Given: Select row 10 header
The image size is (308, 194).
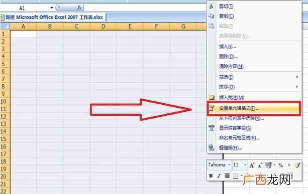Looking at the screenshot, I should coord(5,101).
